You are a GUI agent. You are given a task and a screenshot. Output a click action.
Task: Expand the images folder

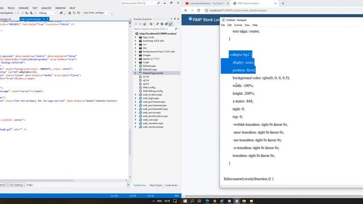(136, 55)
